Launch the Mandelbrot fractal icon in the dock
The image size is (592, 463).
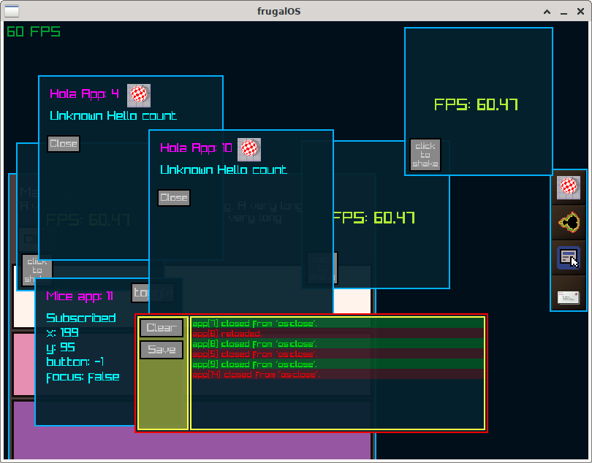click(569, 222)
